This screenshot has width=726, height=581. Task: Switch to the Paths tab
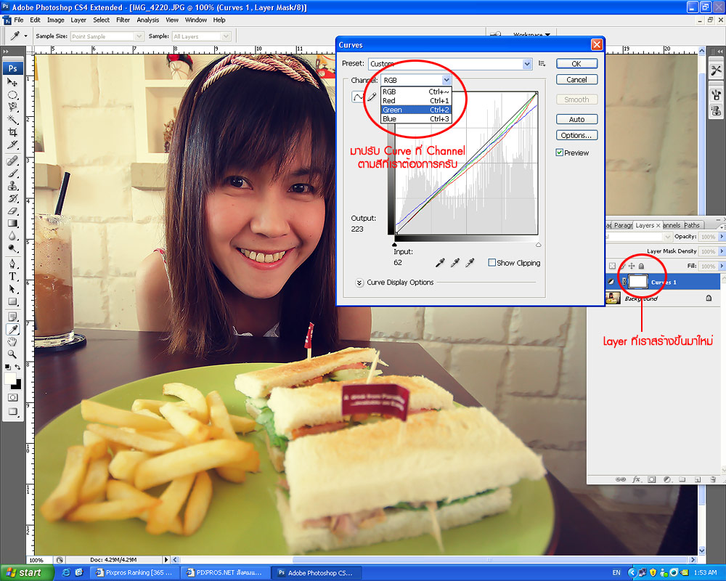pyautogui.click(x=692, y=226)
